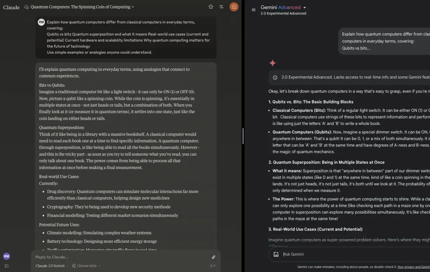The height and width of the screenshot is (272, 430).
Task: Toggle Claude sidebar panel icon
Action: tap(6, 266)
